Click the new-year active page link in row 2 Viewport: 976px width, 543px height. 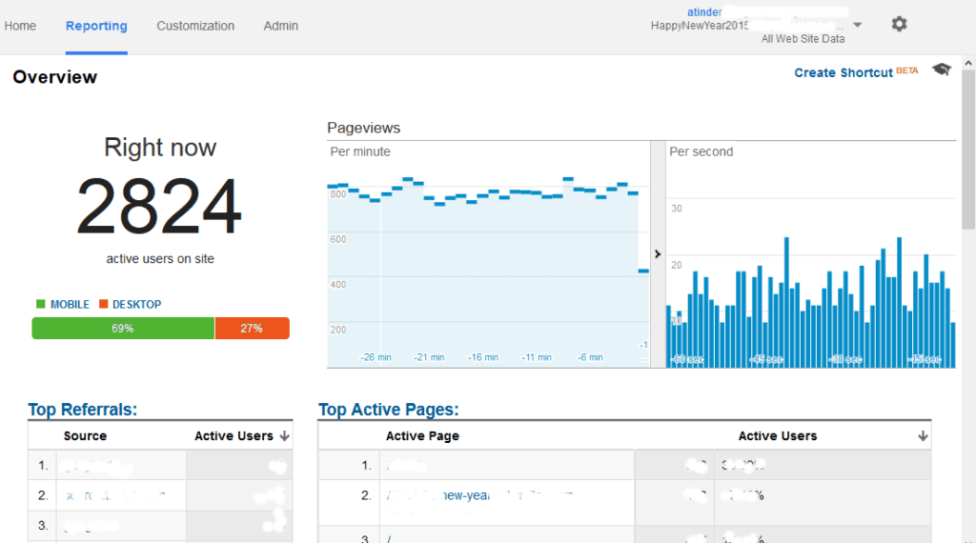[x=479, y=495]
